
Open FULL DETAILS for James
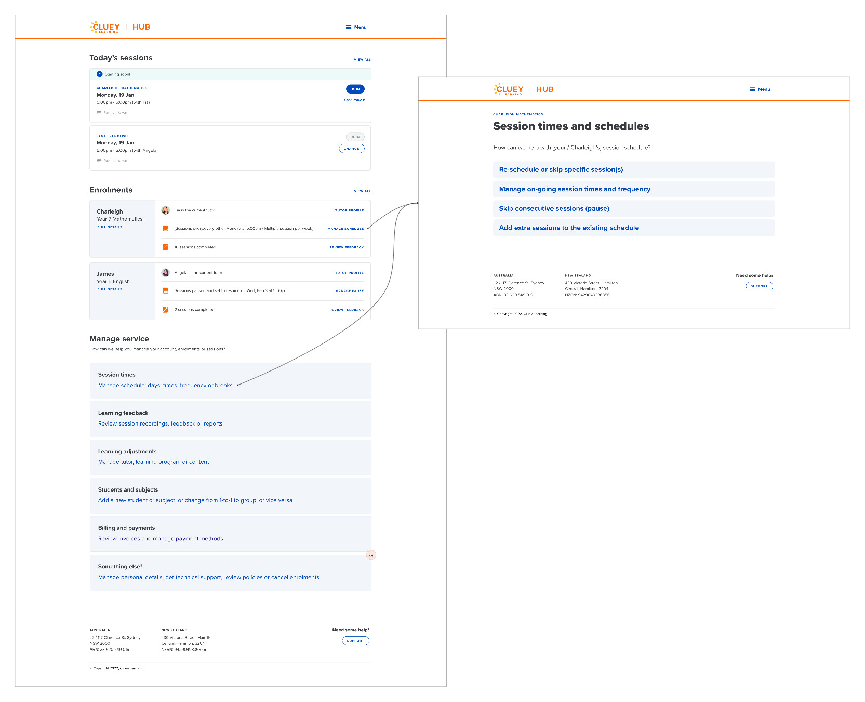(x=110, y=289)
